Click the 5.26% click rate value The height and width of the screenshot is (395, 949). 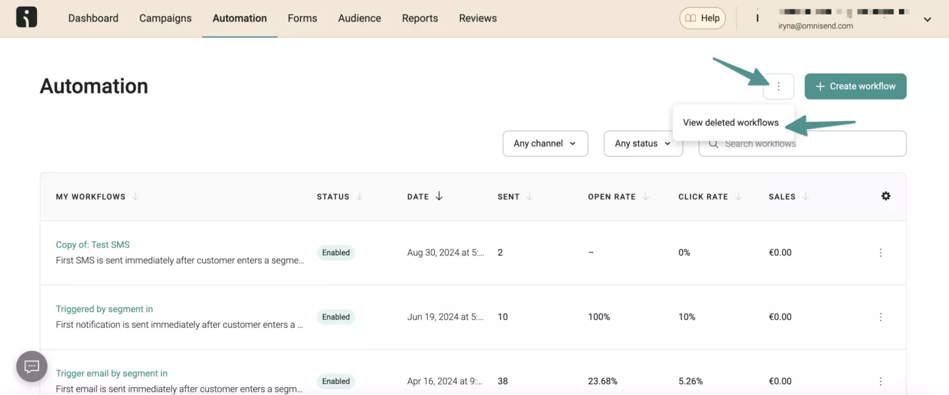coord(691,381)
